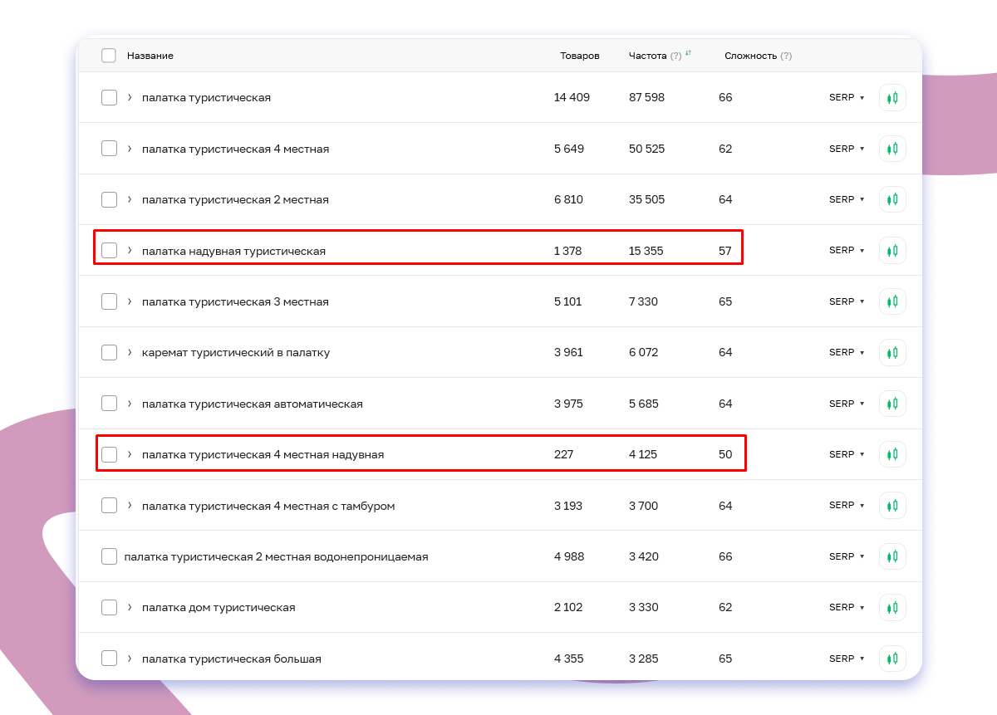Click chart icon for 'каремат туристический в палатку'

coord(892,353)
